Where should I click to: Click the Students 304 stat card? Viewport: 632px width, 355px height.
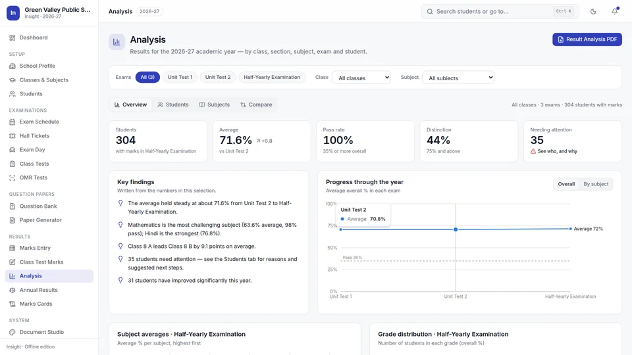click(158, 141)
